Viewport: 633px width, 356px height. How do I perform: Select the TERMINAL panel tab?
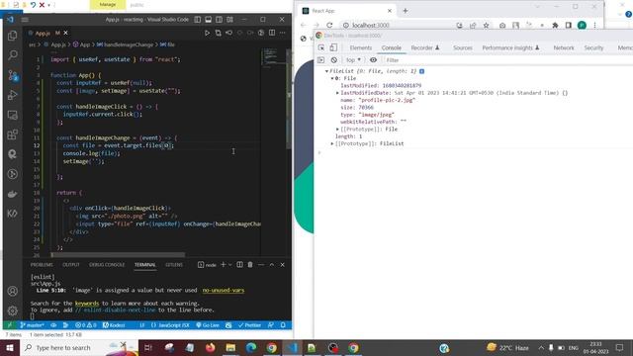point(145,265)
